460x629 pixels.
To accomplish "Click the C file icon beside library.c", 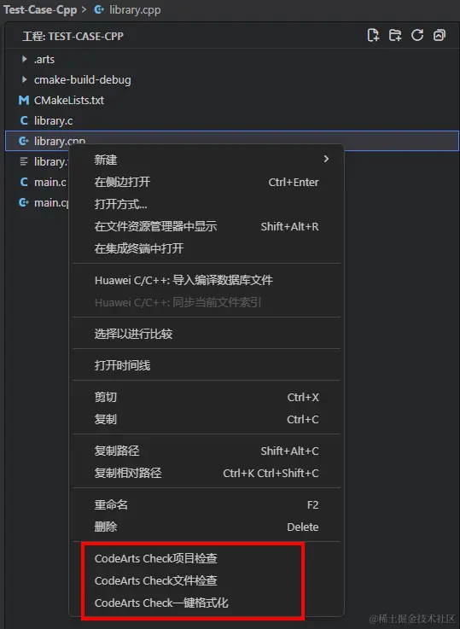I will coord(24,120).
